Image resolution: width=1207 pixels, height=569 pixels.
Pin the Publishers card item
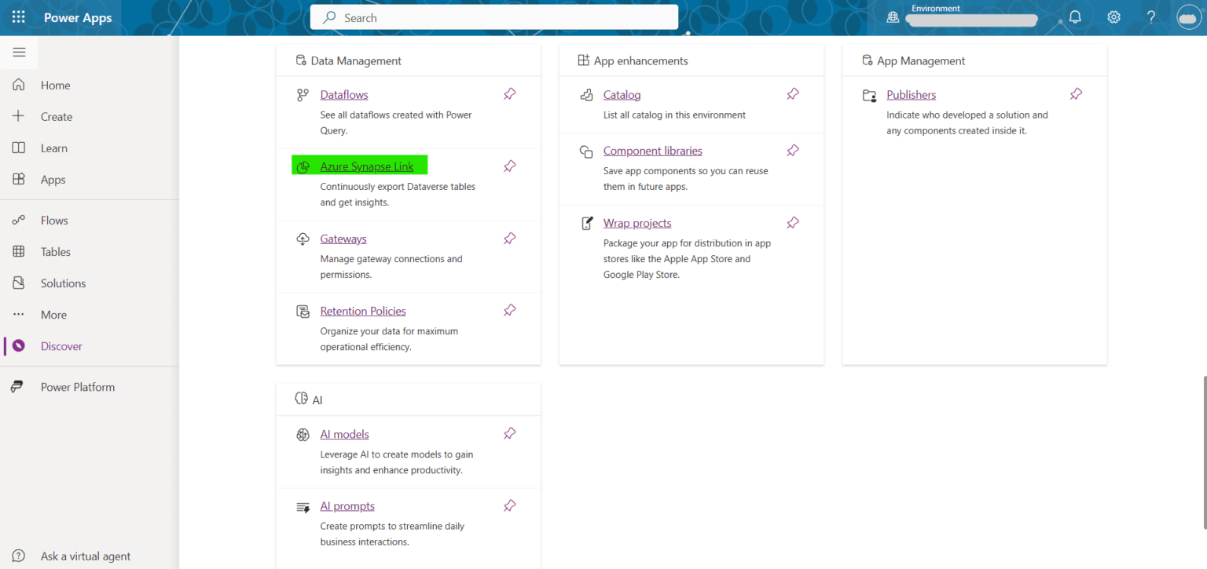[1076, 93]
